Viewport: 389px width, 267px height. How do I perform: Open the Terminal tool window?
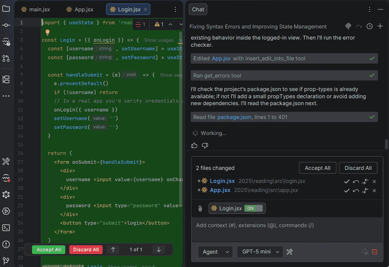pos(6,228)
